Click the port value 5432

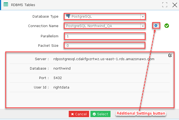pyautogui.click(x=58, y=78)
